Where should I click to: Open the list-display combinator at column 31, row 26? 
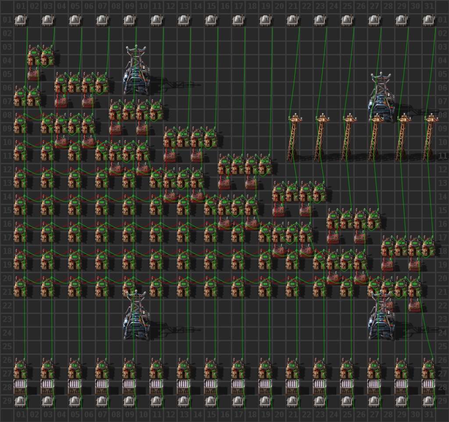tap(428, 368)
